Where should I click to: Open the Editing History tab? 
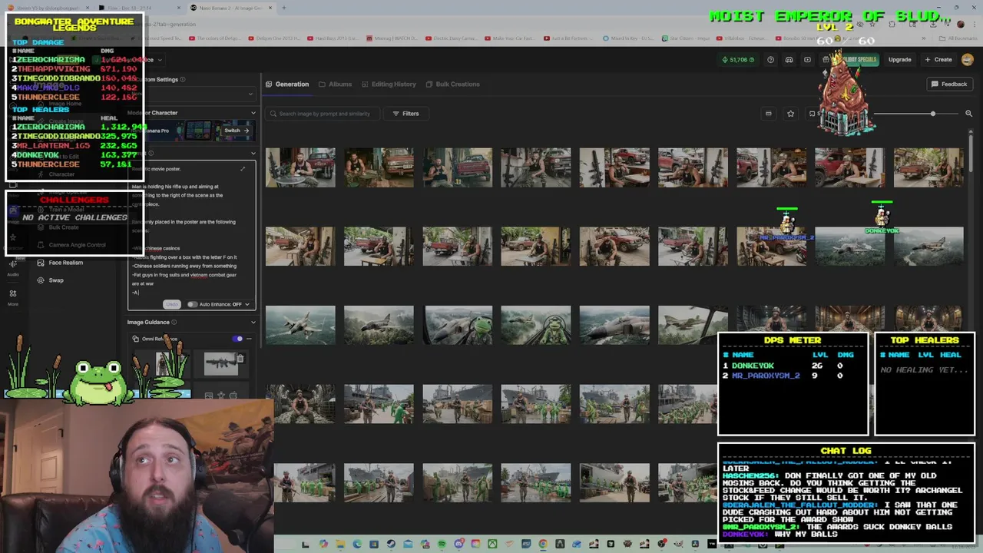coord(389,84)
